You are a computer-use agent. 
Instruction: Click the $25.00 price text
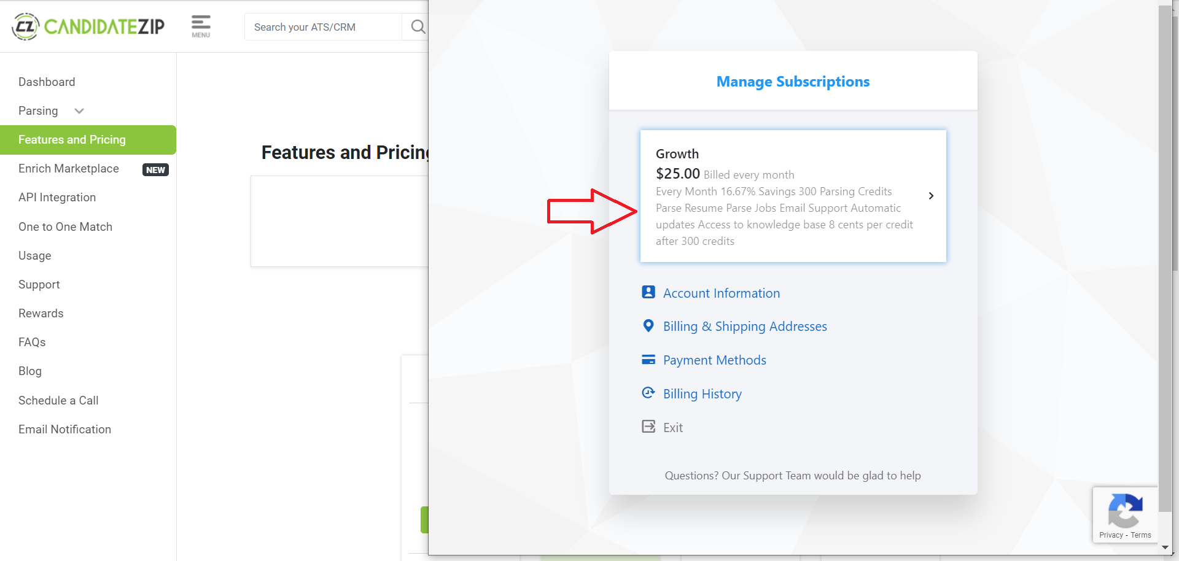tap(678, 174)
